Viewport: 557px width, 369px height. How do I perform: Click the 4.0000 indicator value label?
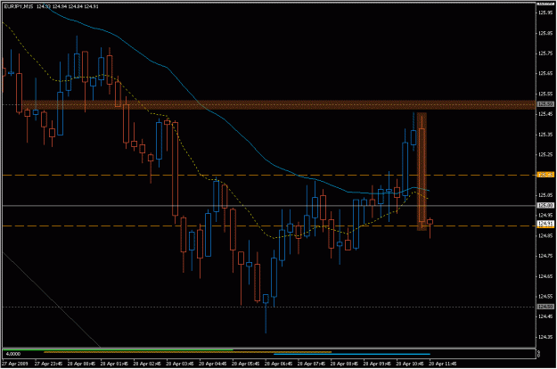(13, 354)
